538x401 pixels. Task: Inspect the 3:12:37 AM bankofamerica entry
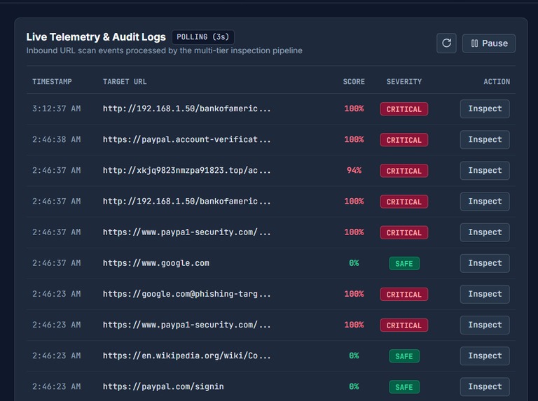485,108
